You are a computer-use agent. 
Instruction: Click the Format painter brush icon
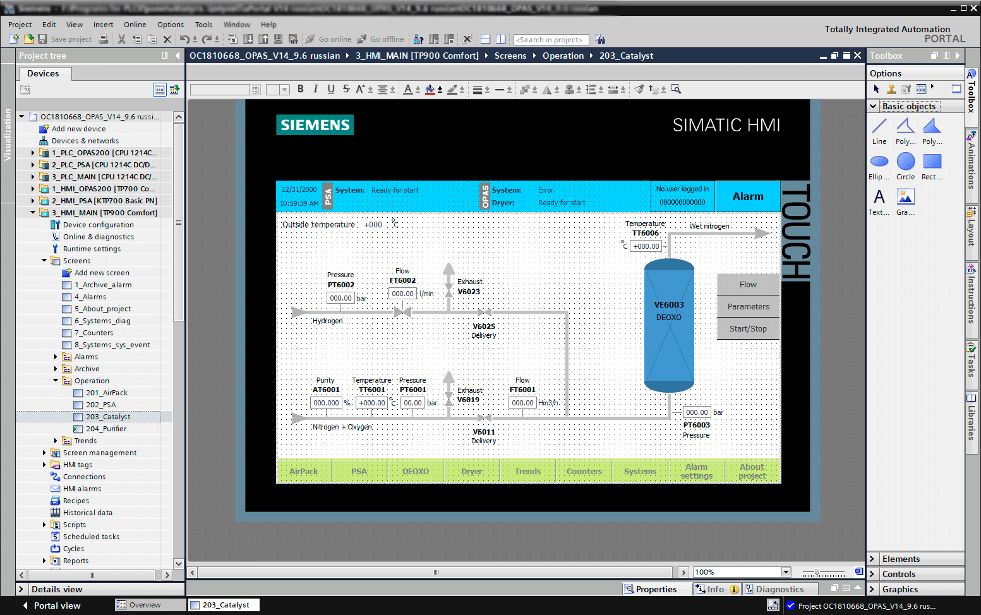pyautogui.click(x=639, y=89)
